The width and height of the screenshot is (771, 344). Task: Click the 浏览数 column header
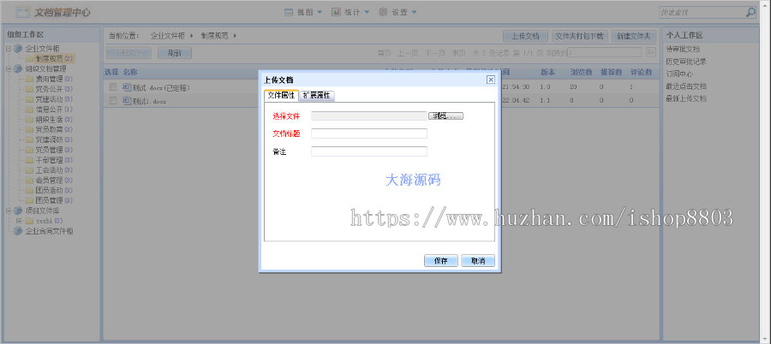click(581, 72)
